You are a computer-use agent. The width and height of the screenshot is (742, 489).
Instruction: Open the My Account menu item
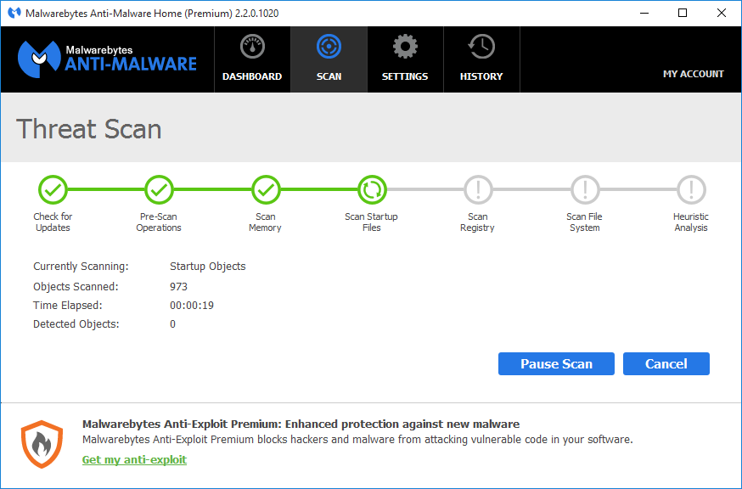click(x=693, y=74)
